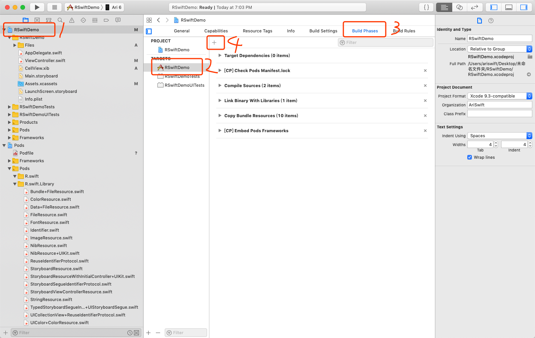
Task: Select the Build Phases tab
Action: 365,31
